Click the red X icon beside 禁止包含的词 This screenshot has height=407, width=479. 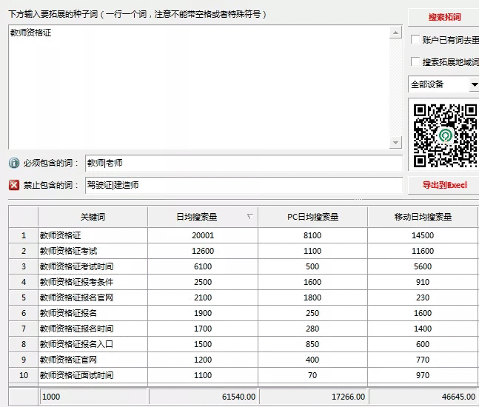click(14, 185)
